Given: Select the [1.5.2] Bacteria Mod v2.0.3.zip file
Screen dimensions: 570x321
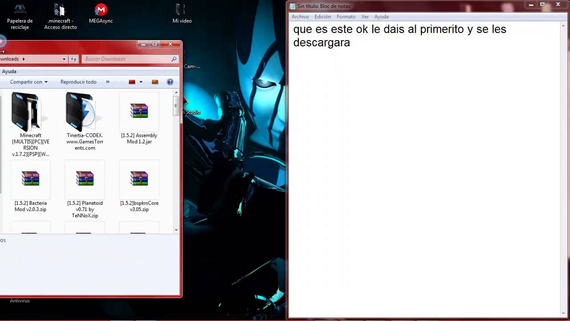Looking at the screenshot, I should tap(30, 186).
